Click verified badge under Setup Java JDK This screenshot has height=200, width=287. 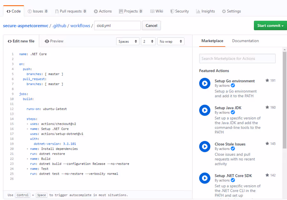click(x=233, y=112)
